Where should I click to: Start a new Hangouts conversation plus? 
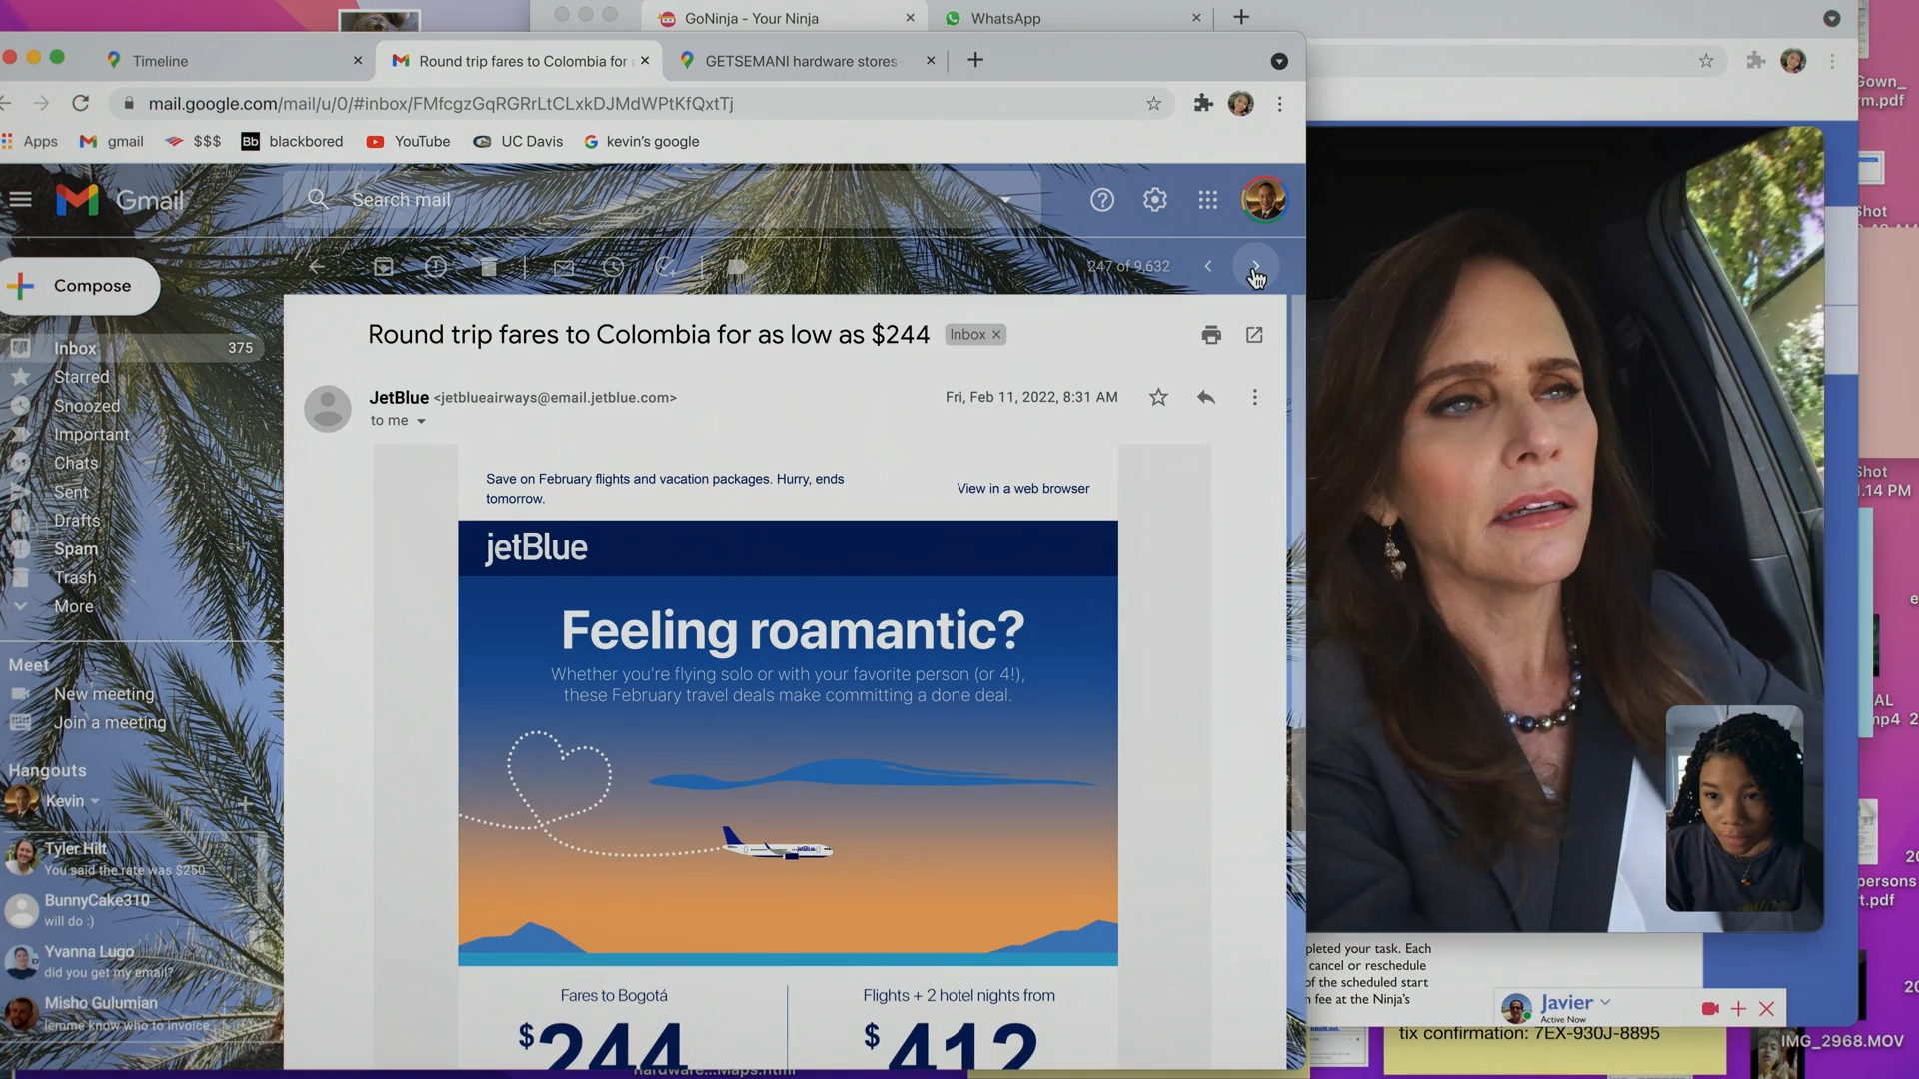(x=245, y=803)
